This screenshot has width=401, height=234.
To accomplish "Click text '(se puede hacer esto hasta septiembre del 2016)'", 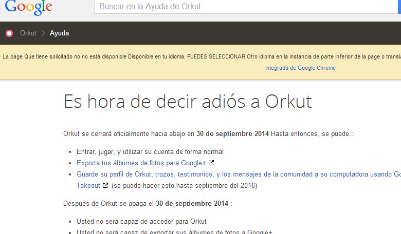I will click(185, 186).
